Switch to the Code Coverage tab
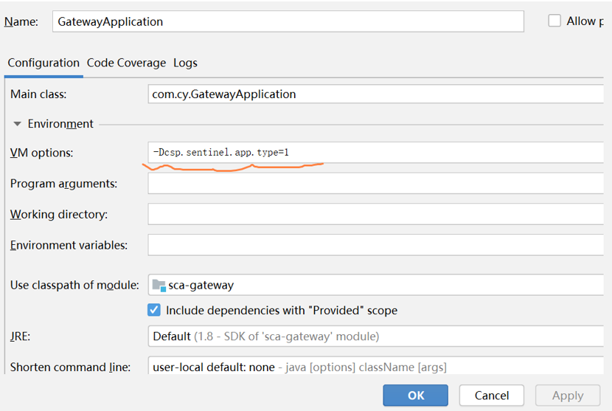Screen dimensions: 612x411 126,63
